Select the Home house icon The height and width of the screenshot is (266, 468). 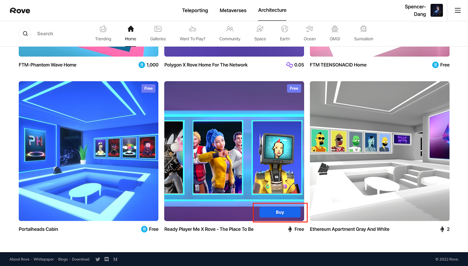tap(131, 29)
